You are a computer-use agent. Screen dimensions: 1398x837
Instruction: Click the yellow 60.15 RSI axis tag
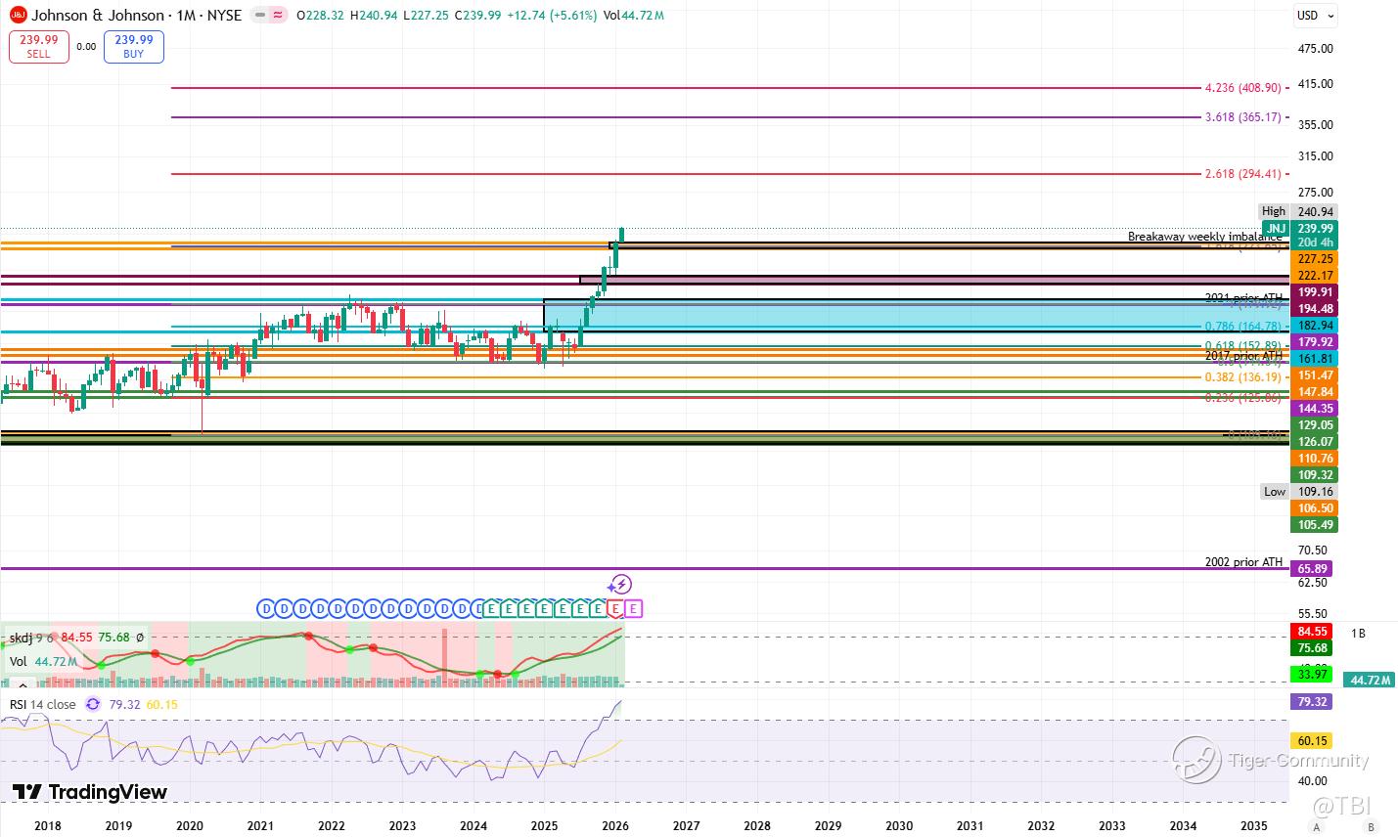pyautogui.click(x=1313, y=741)
